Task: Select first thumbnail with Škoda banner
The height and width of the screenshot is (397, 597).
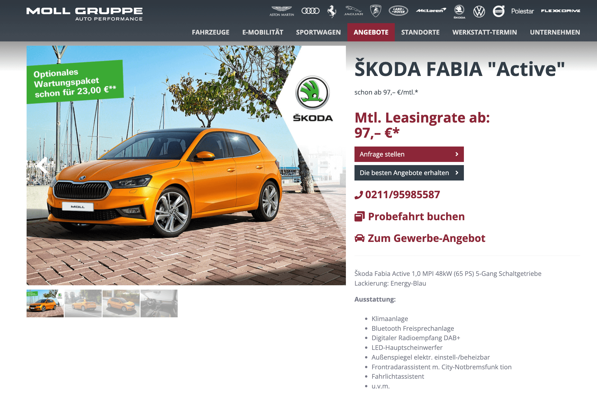Action: (x=45, y=303)
